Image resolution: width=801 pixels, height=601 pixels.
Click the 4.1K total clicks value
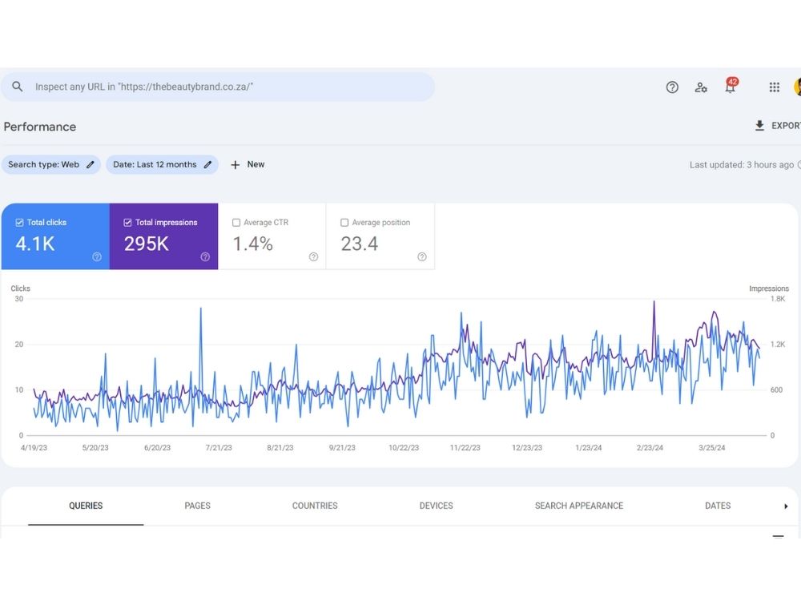(x=34, y=244)
